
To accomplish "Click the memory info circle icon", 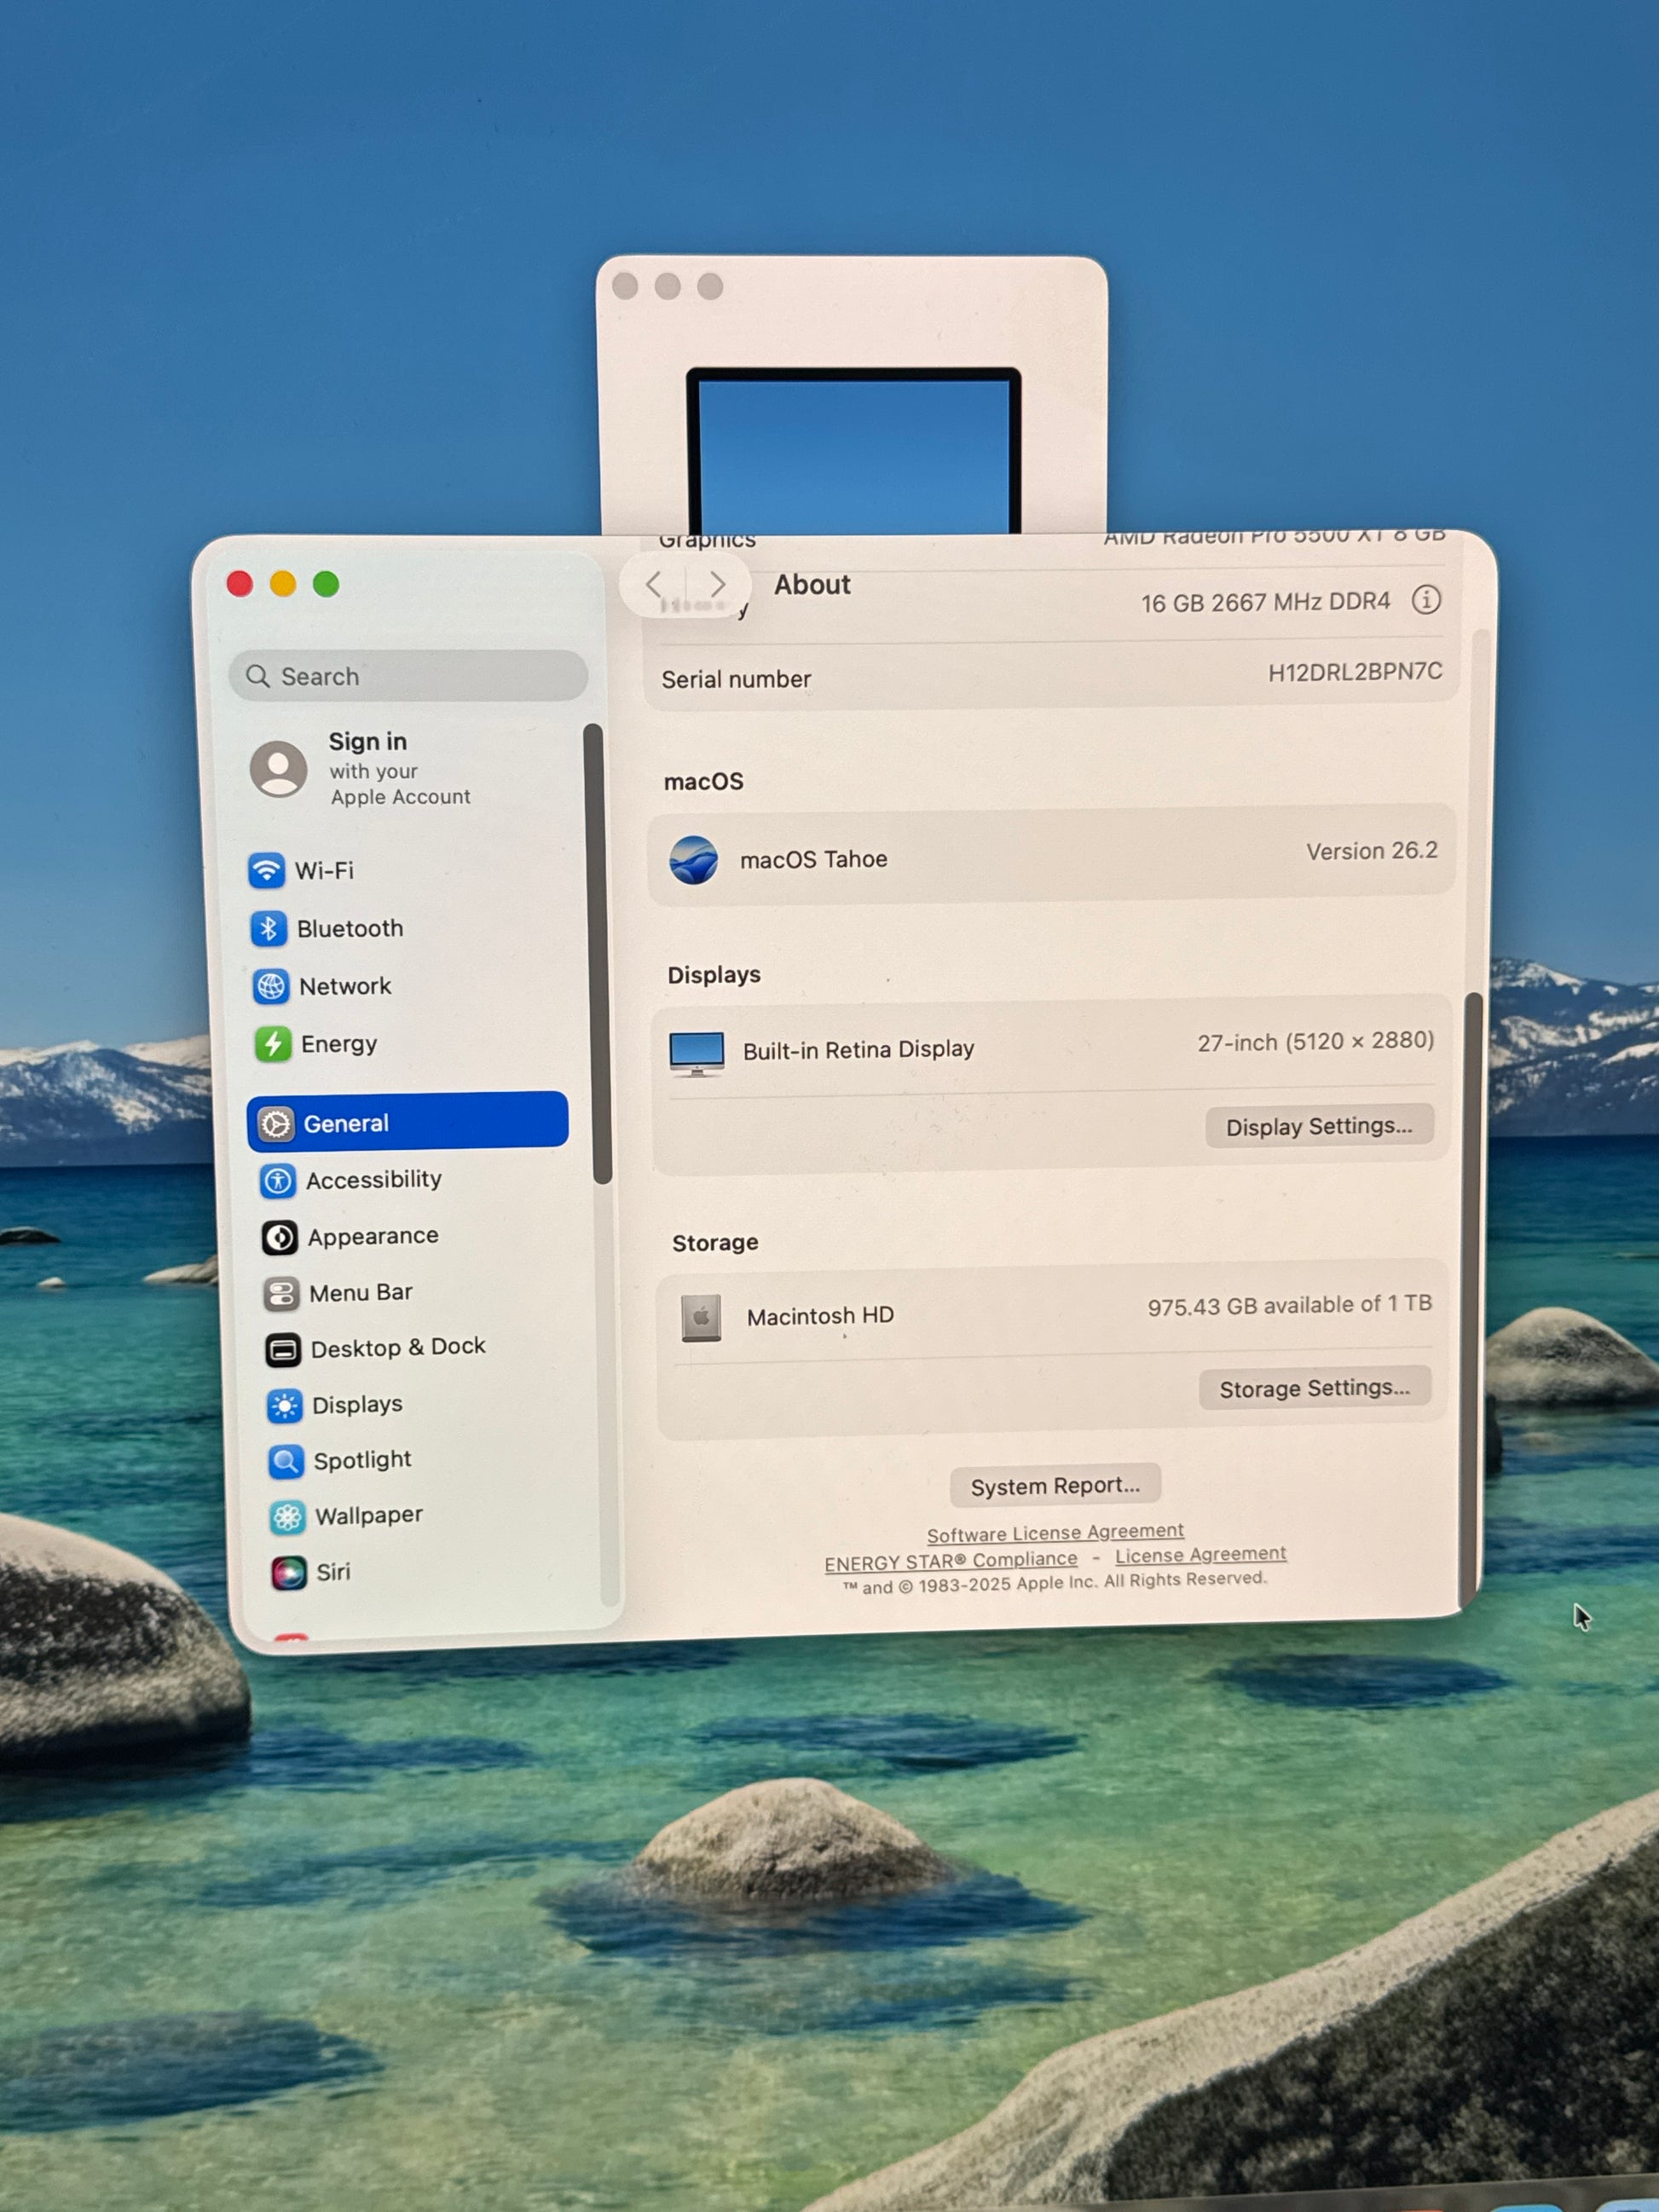I will pyautogui.click(x=1426, y=600).
